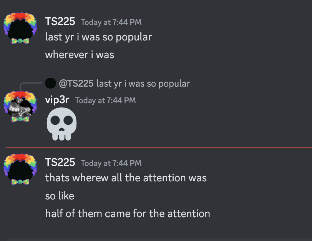Click the small black avatar in reply preview
The height and width of the screenshot is (241, 312).
coord(51,83)
